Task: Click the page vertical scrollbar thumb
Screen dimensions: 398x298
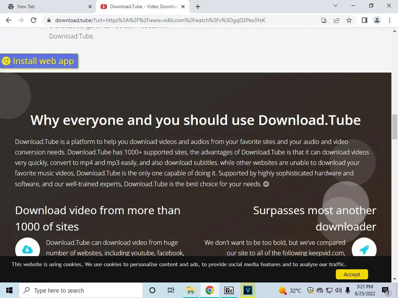Action: (395, 127)
